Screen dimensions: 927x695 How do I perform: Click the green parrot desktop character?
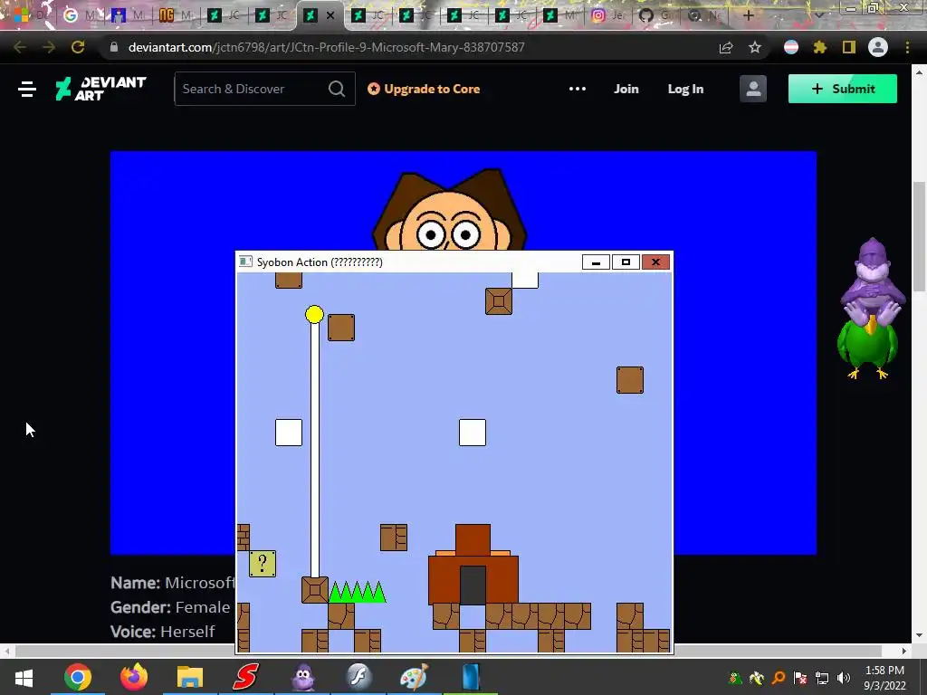tap(867, 348)
